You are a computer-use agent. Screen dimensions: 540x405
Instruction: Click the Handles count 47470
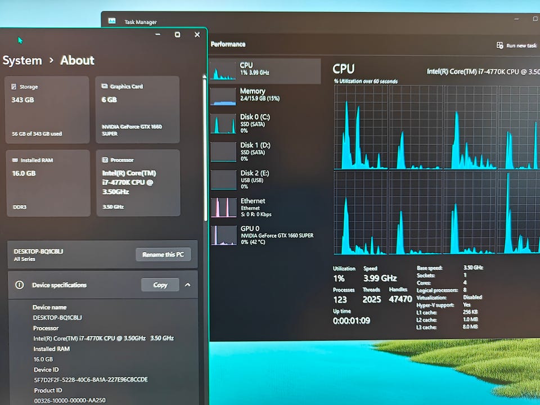tap(400, 299)
